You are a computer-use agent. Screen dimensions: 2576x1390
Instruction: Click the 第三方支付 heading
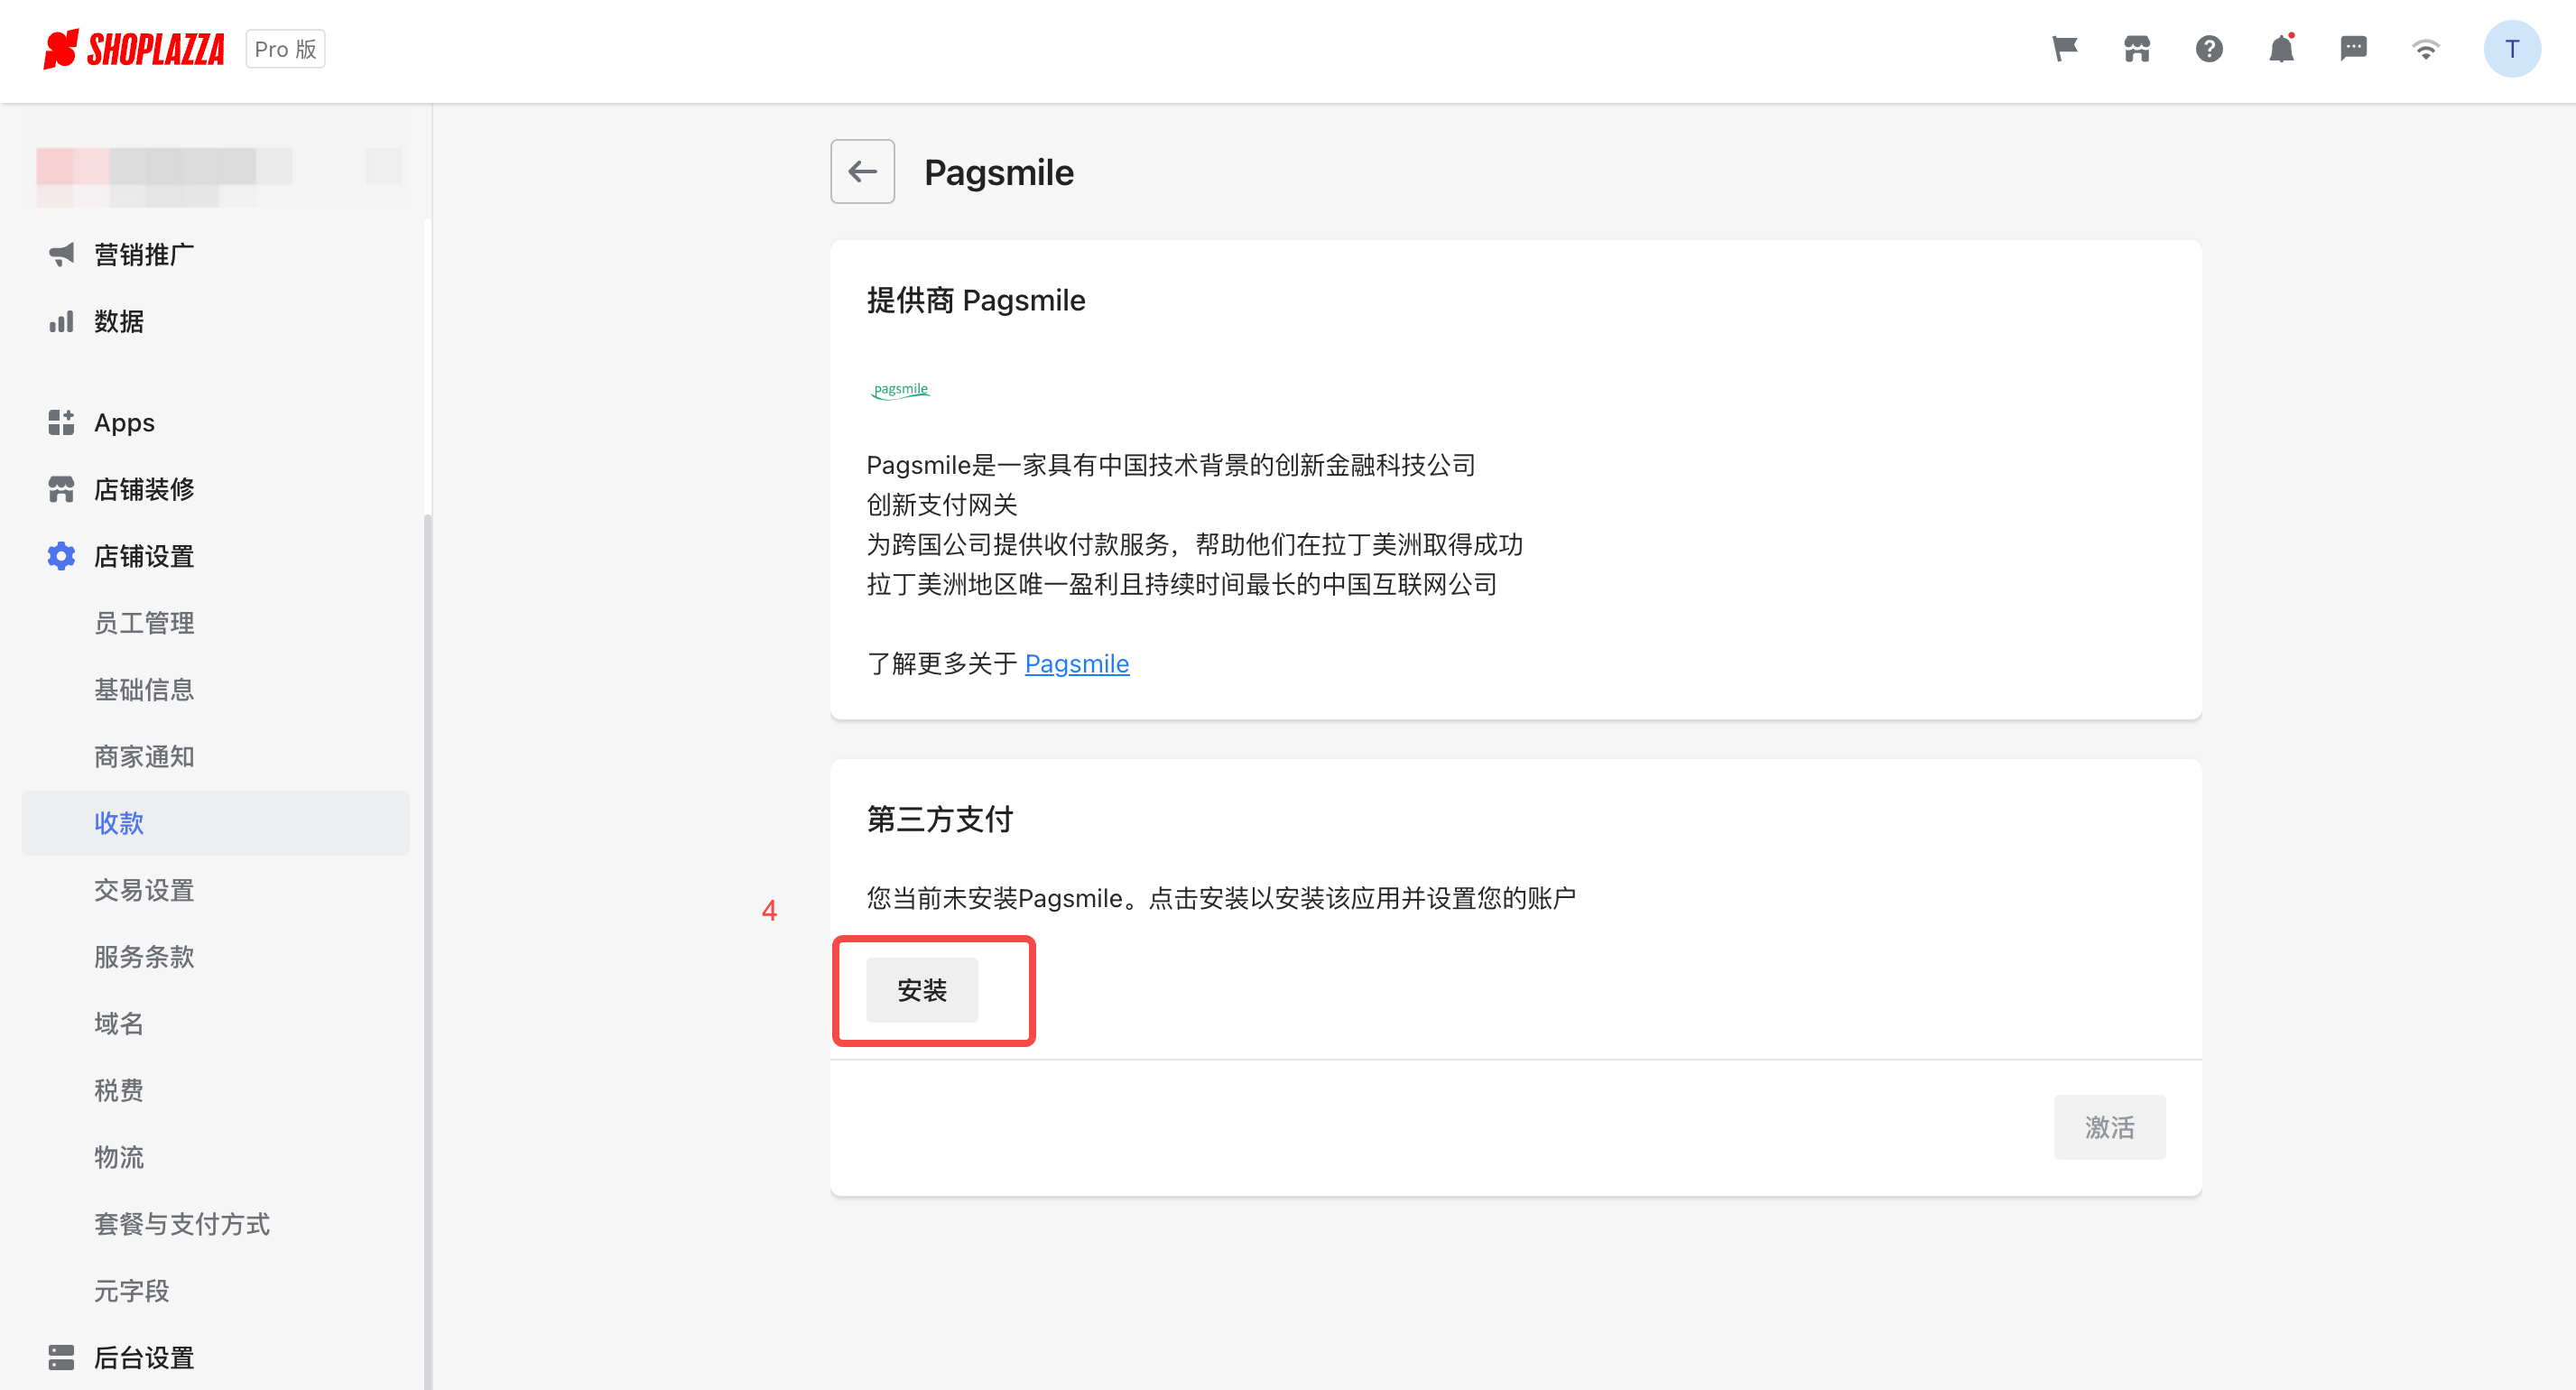coord(939,820)
